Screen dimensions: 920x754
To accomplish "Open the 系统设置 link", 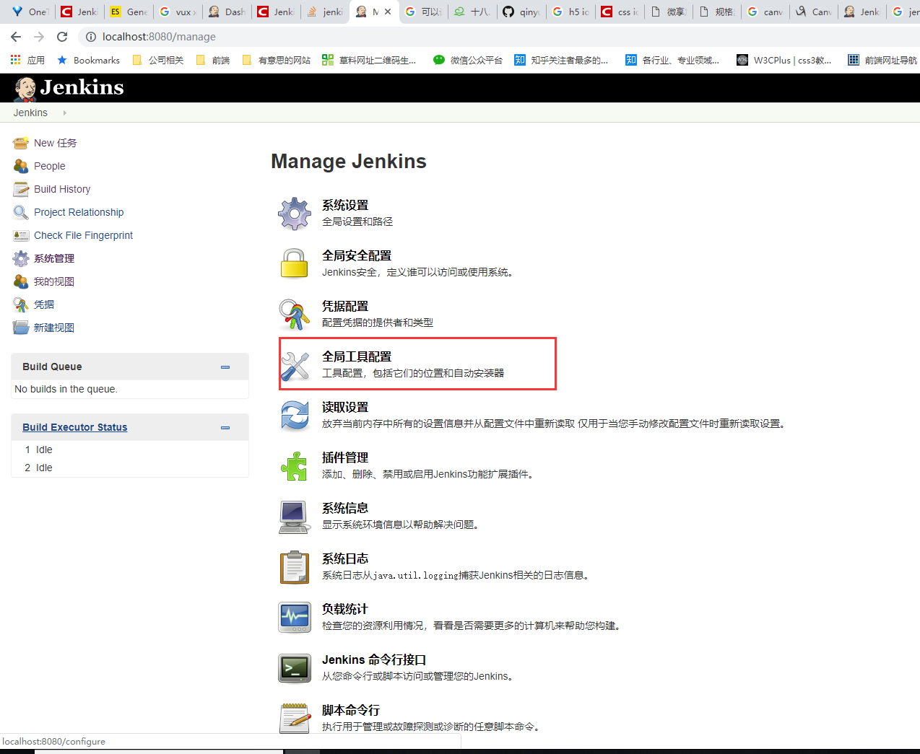I will pos(345,206).
